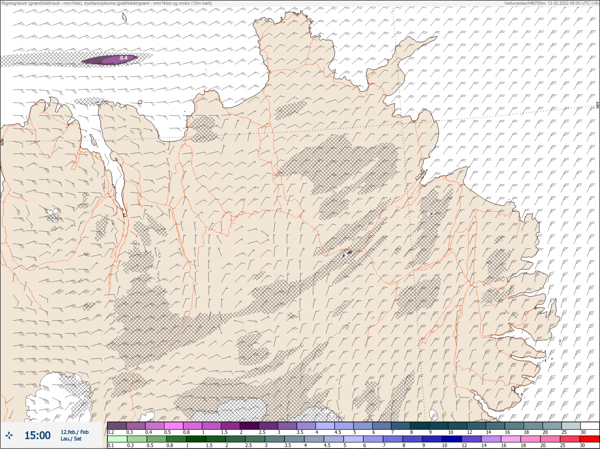
Task: Select upper legend light grey swatch labelled 25
Action: [571, 426]
